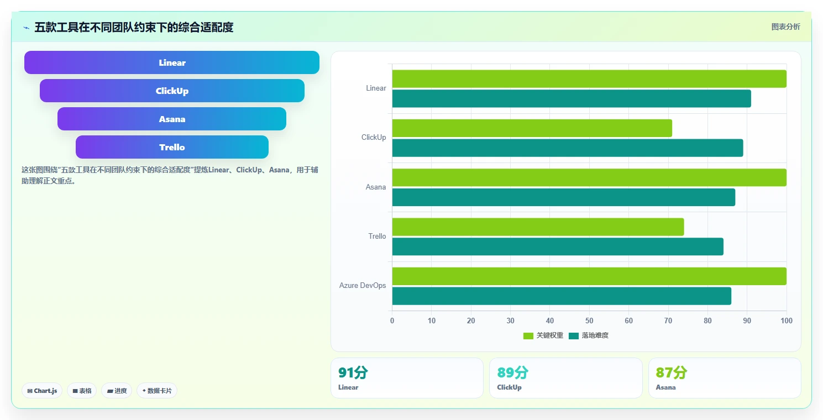This screenshot has width=823, height=420.
Task: Select the Trello funnel bar
Action: 172,147
